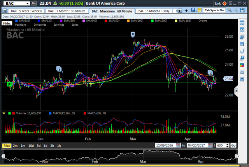
Task: Open calendar for end date 04/20/2017
Action: pos(210,145)
